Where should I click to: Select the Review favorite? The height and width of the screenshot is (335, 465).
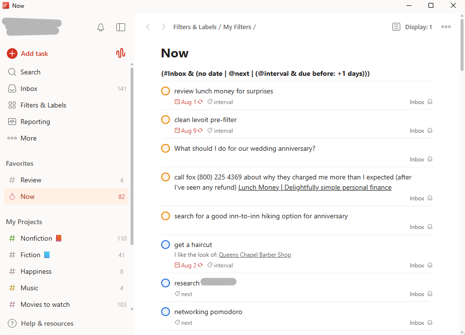coord(66,180)
